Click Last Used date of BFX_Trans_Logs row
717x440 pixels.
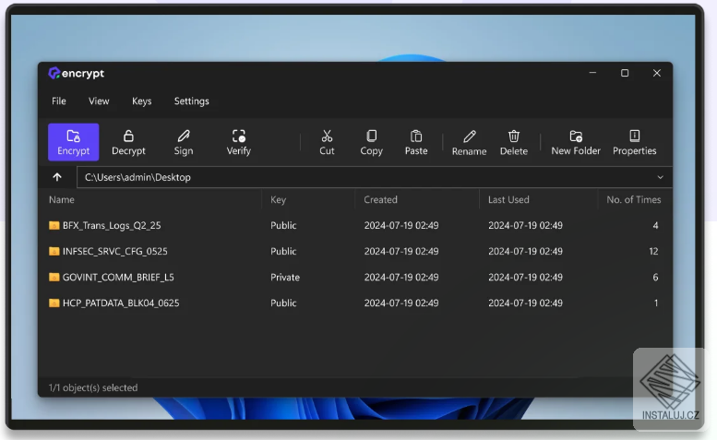click(x=525, y=225)
